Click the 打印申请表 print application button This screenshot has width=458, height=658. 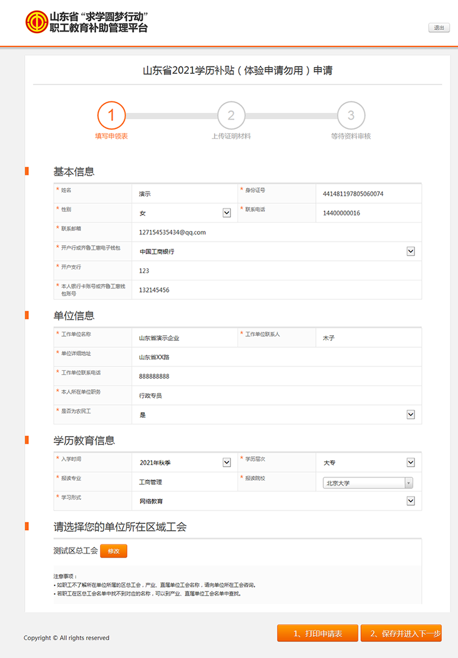(x=318, y=633)
